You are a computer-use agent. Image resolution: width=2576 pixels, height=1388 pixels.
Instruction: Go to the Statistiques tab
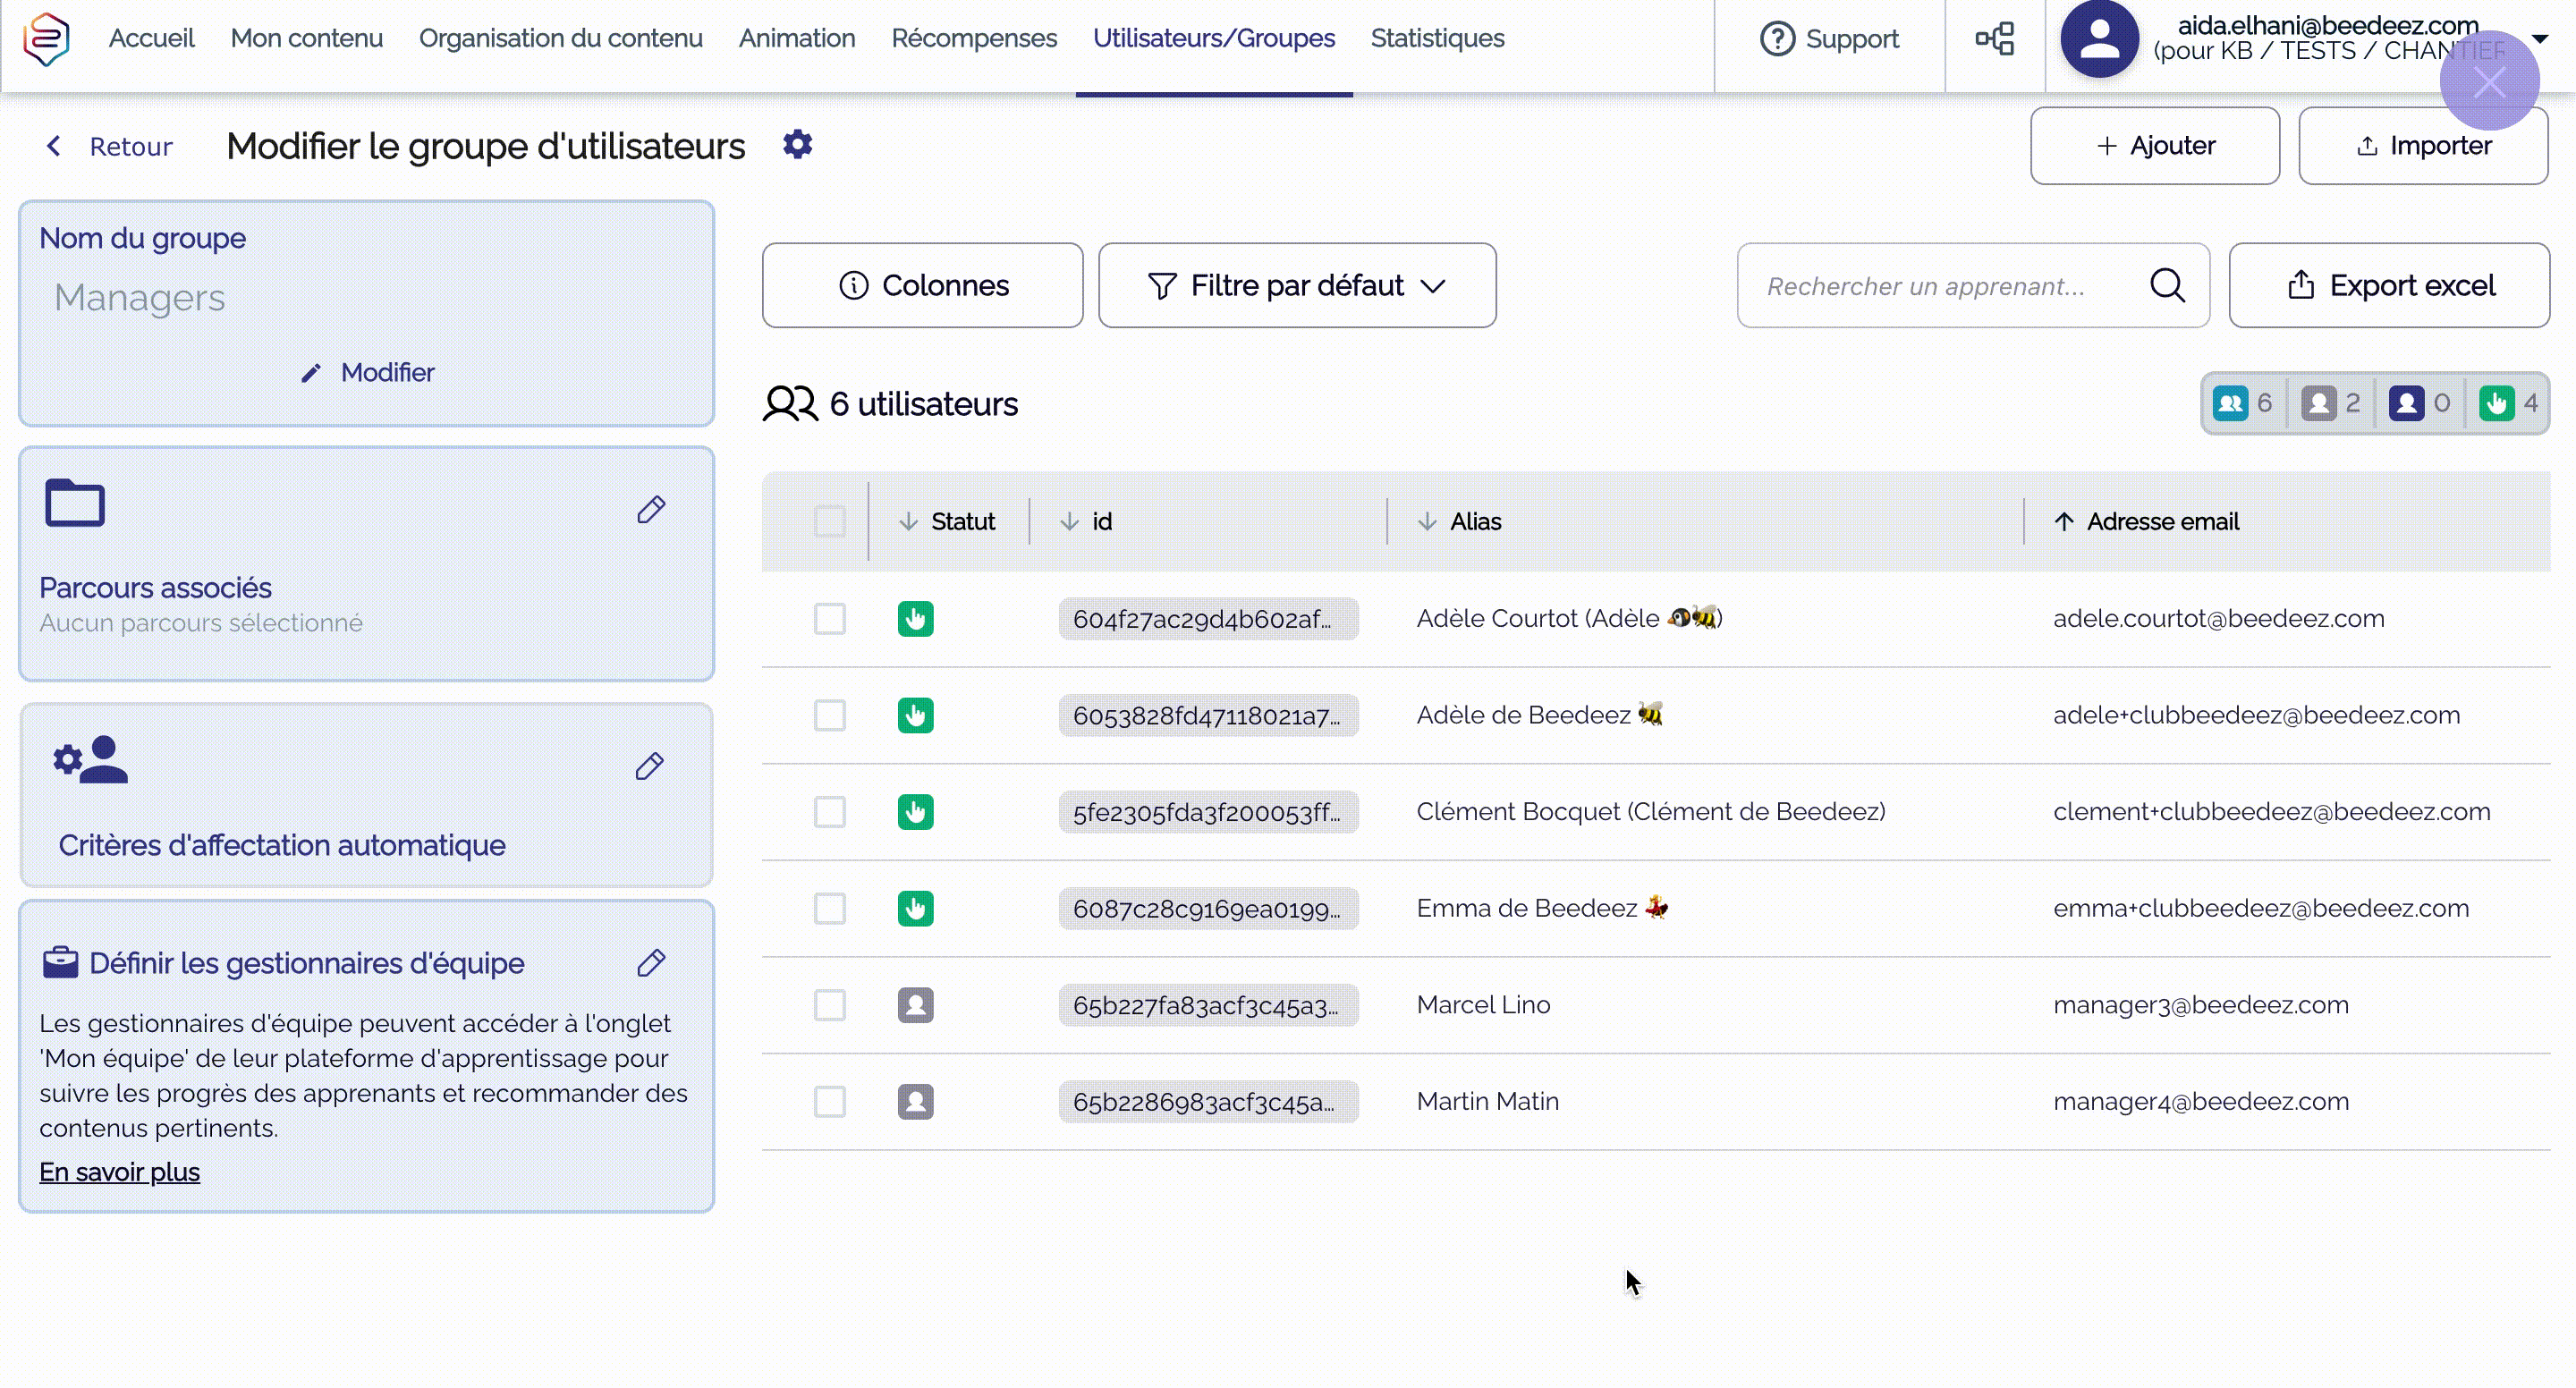(x=1437, y=39)
